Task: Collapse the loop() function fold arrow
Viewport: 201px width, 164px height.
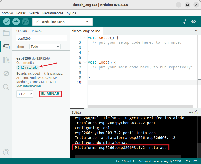Action: pyautogui.click(x=85, y=62)
